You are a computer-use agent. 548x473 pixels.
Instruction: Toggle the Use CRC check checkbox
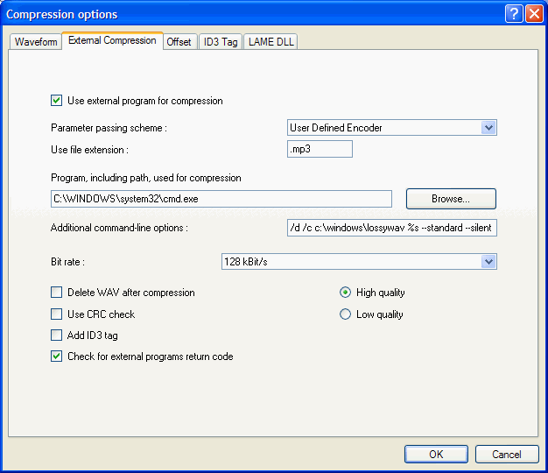point(57,314)
